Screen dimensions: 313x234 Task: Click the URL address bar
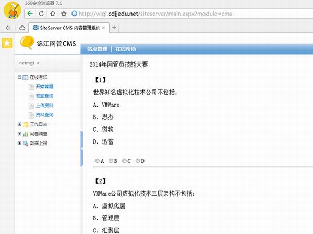(183, 13)
